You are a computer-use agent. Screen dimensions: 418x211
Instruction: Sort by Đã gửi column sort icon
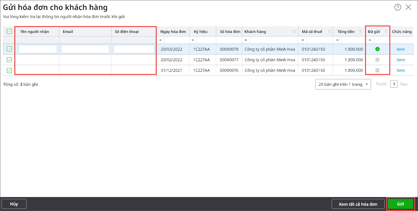(386, 32)
